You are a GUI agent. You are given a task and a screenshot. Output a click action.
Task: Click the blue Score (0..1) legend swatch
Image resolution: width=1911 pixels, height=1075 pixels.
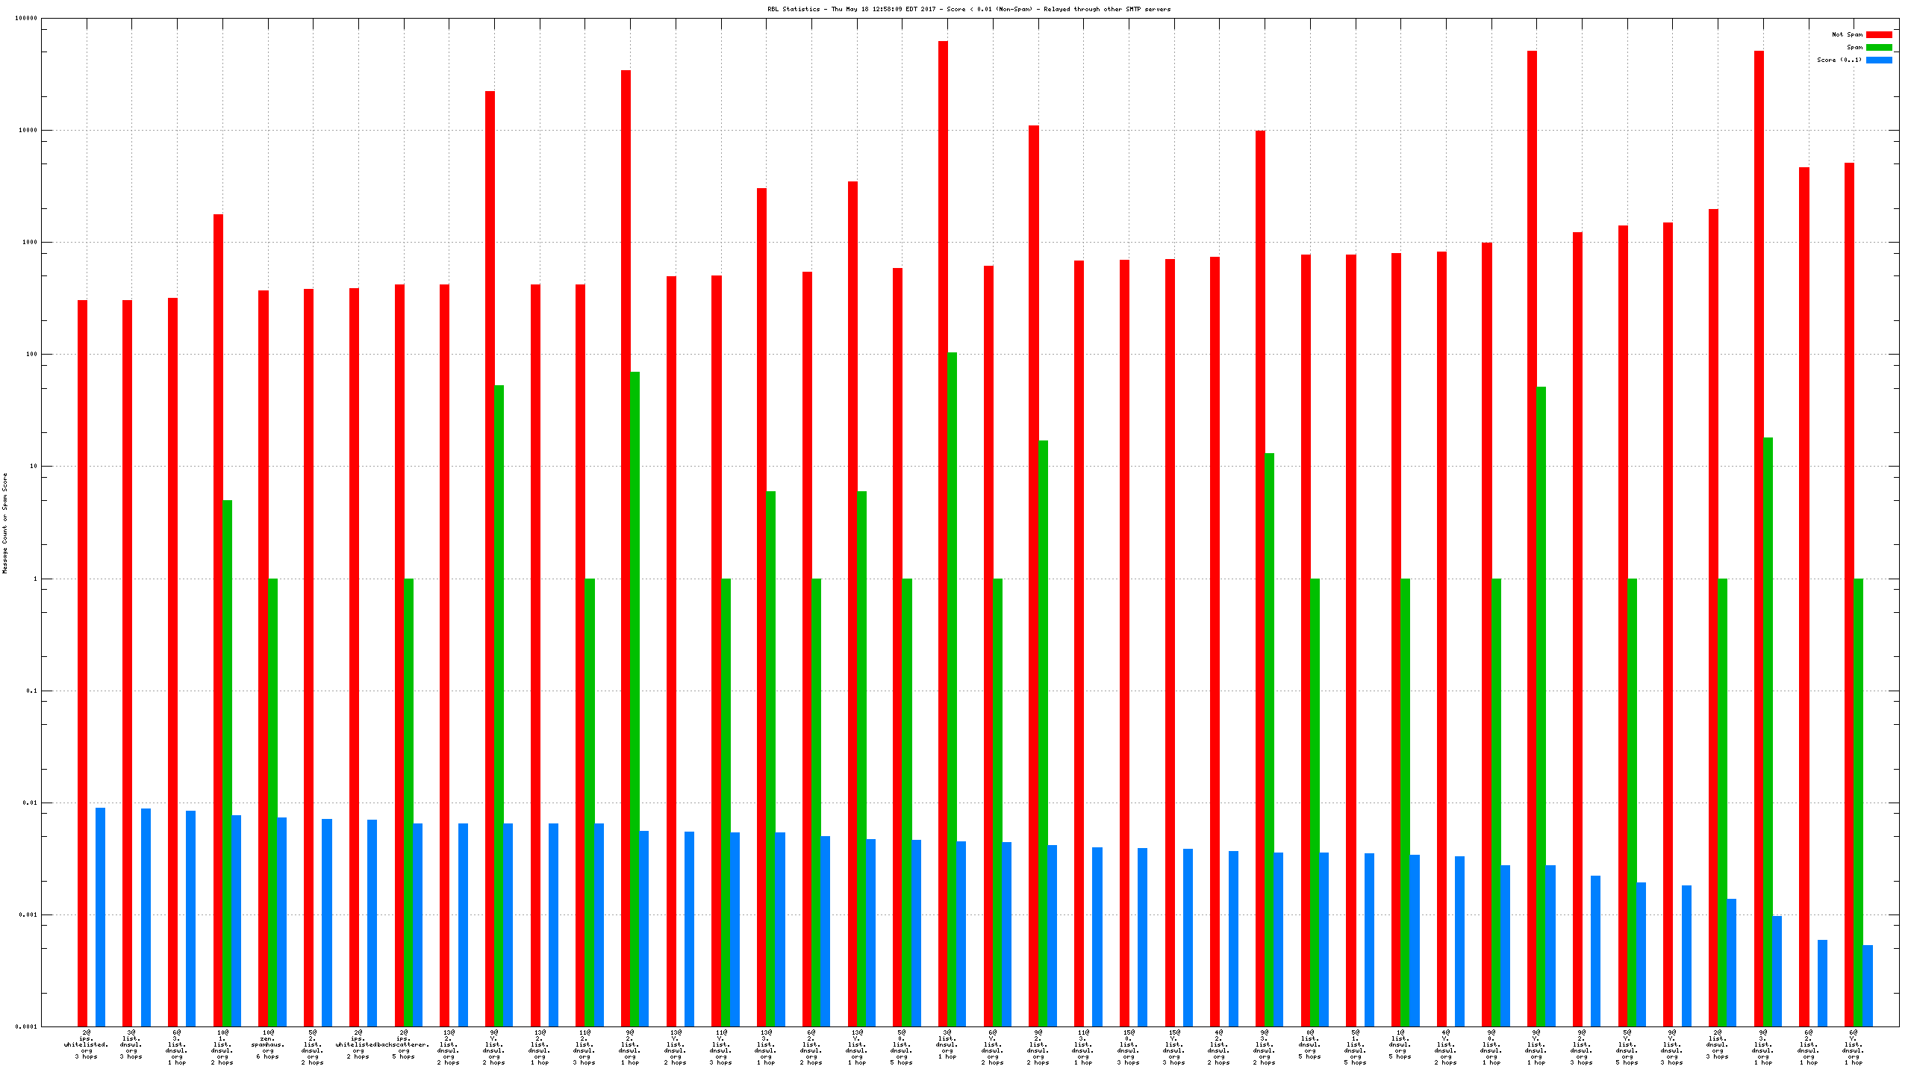[1879, 60]
